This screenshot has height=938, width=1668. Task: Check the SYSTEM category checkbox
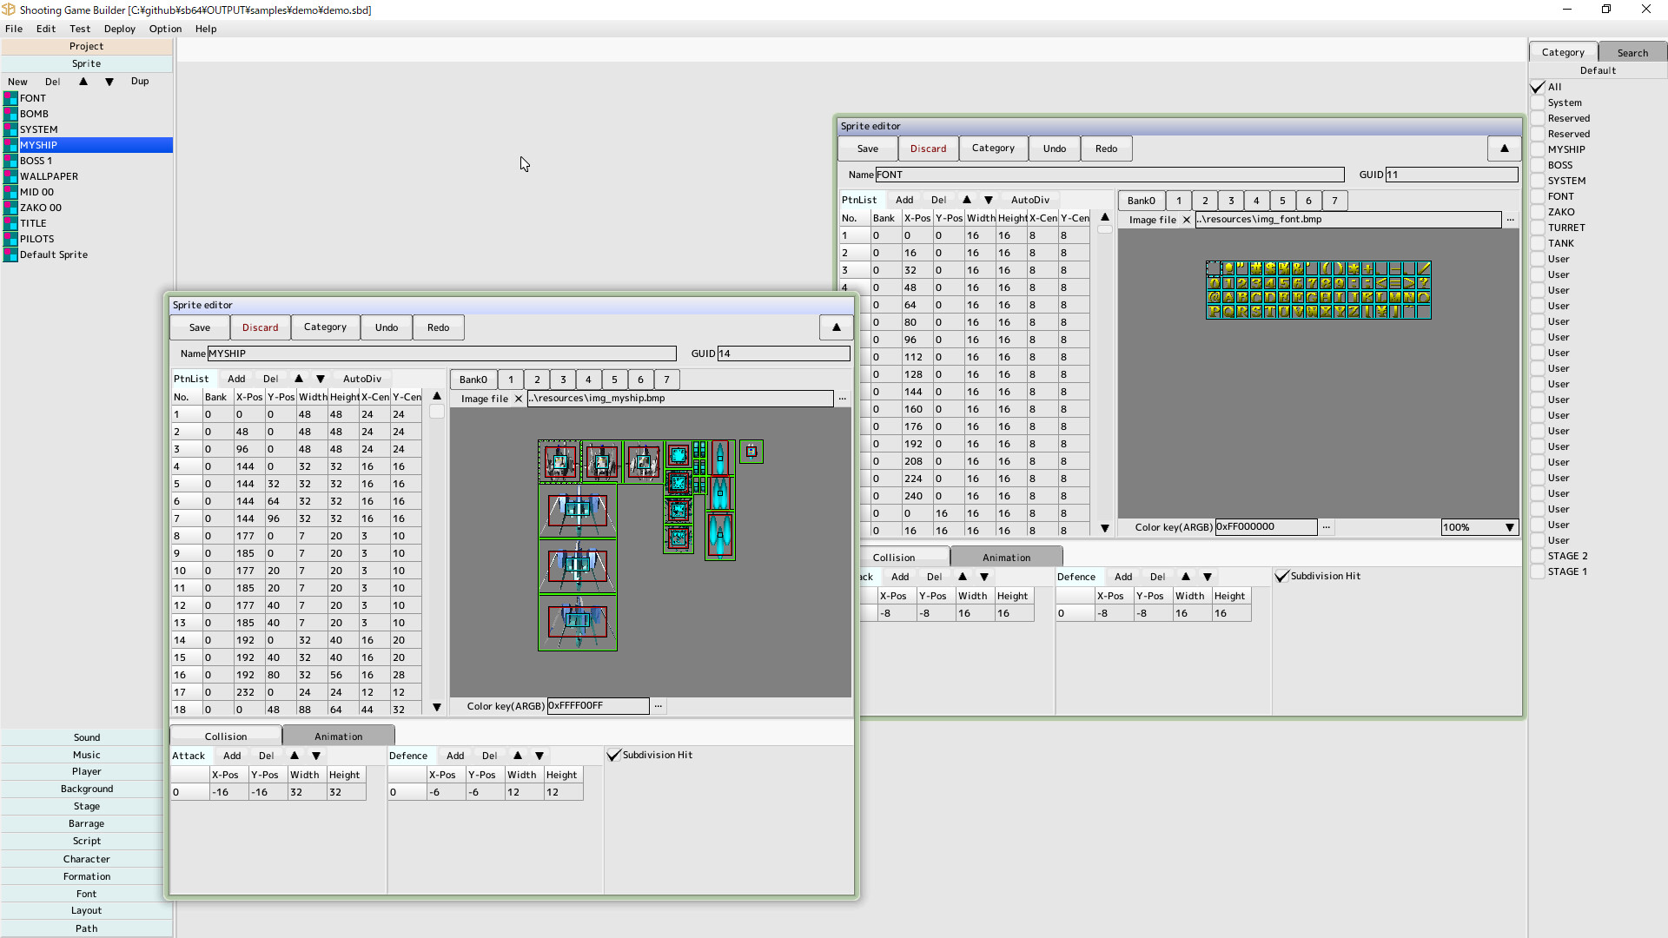(1538, 181)
